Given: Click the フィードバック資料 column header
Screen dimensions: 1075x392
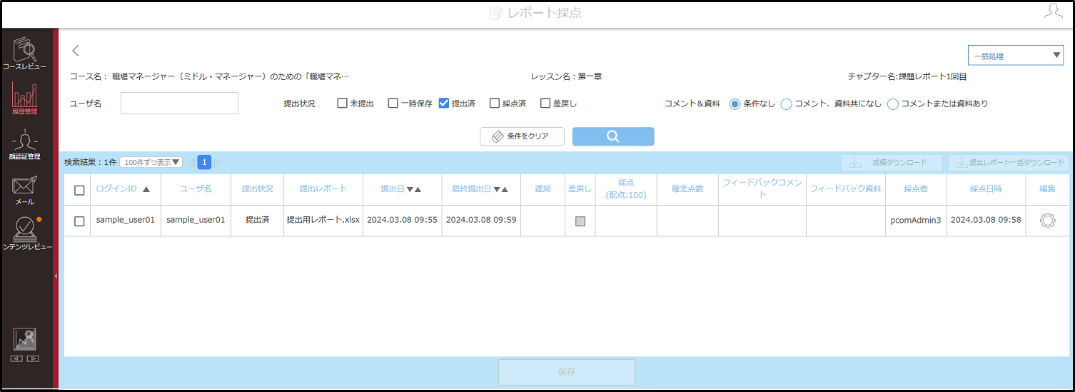Looking at the screenshot, I should coord(845,189).
